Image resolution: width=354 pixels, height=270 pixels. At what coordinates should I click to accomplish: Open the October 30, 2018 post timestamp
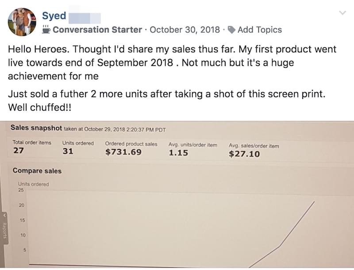point(185,30)
